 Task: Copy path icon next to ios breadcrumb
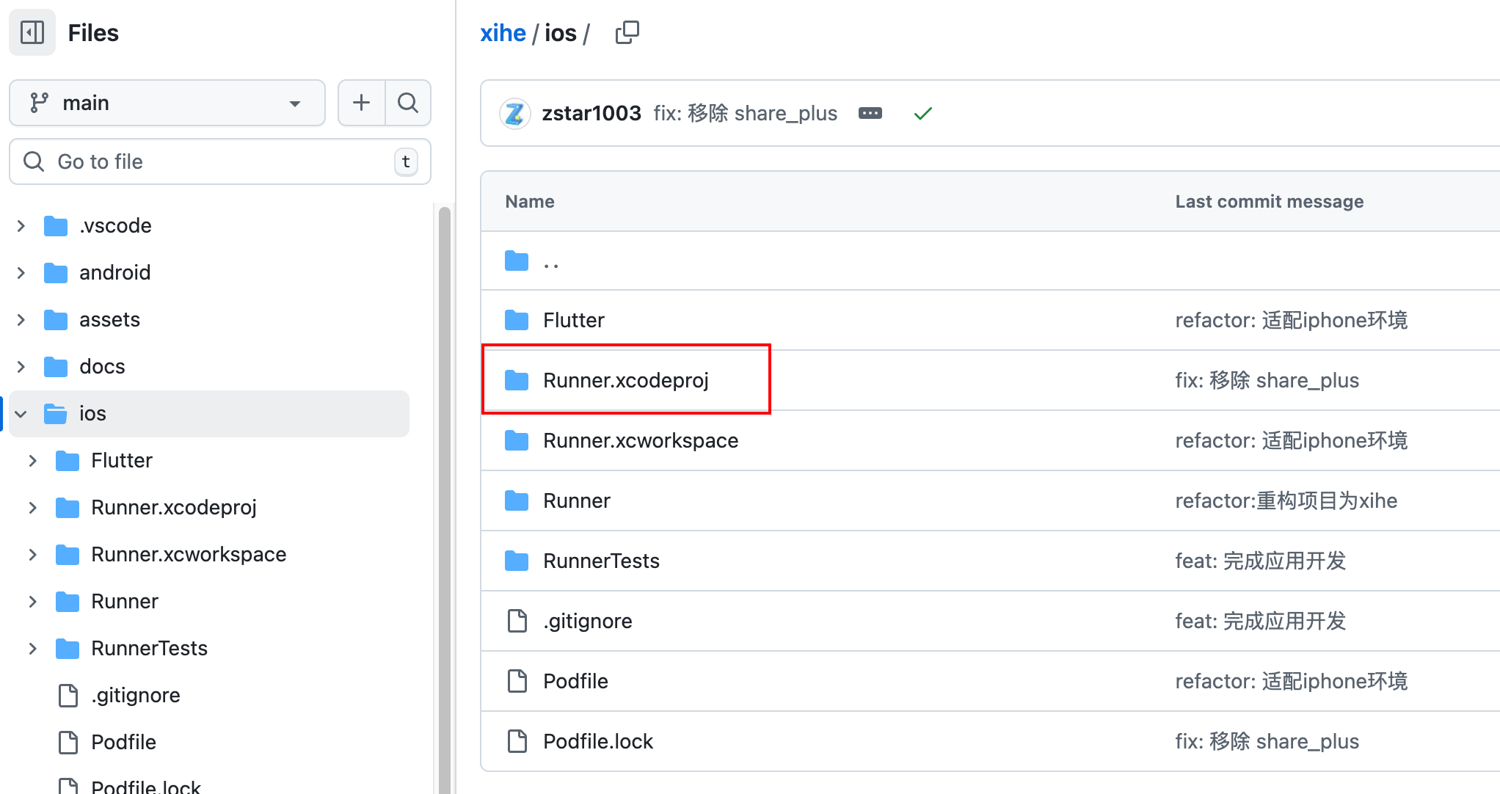coord(627,32)
